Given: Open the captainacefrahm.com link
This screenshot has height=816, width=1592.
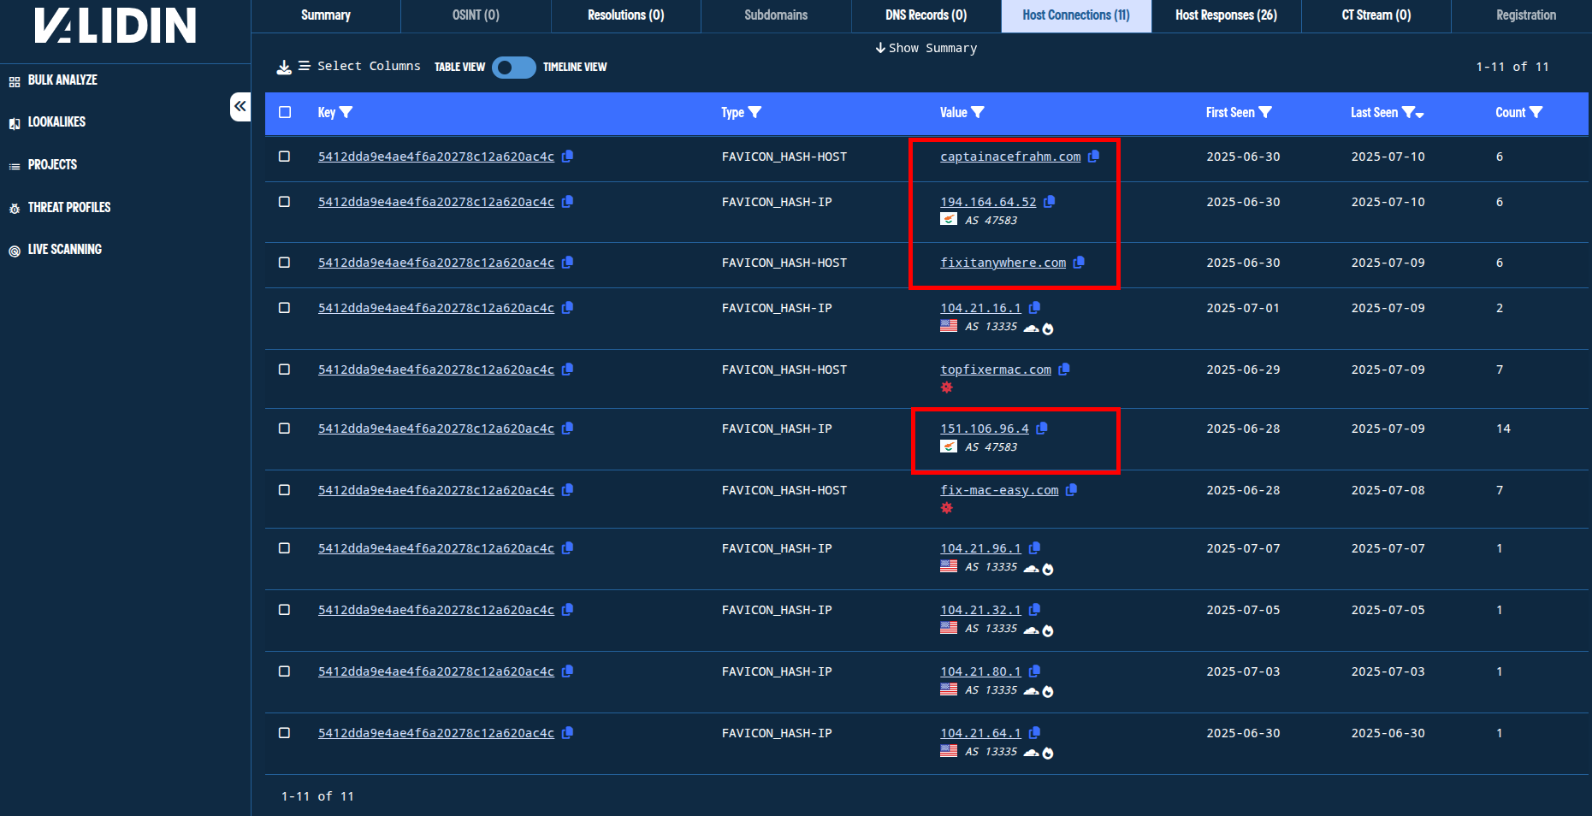Looking at the screenshot, I should point(1010,157).
